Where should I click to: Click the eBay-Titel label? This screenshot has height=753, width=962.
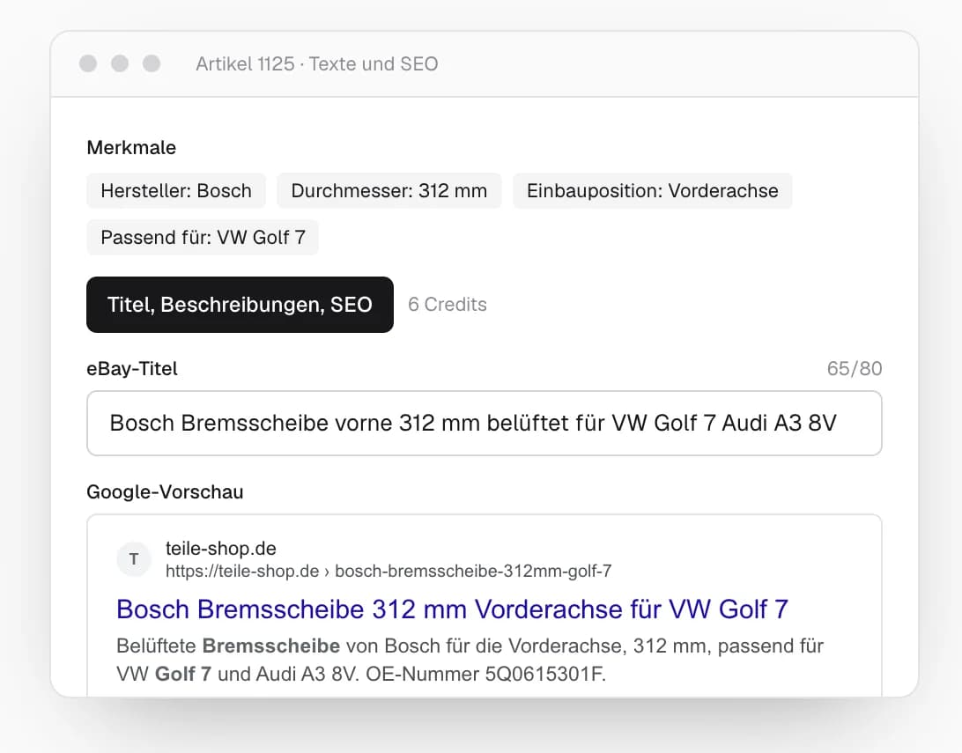click(132, 368)
